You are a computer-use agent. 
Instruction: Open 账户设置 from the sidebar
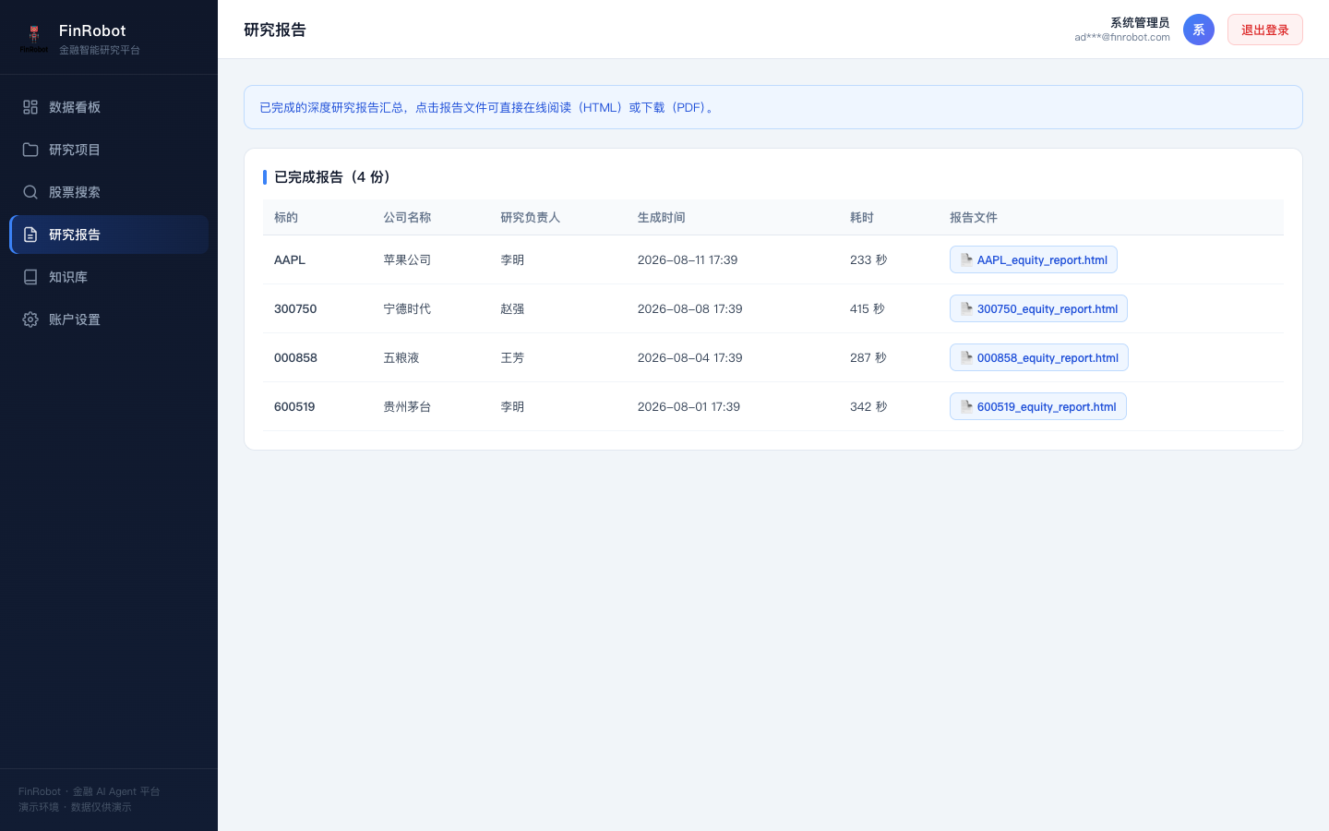[109, 319]
